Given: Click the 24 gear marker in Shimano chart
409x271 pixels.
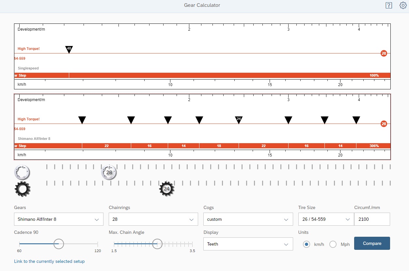Looking at the screenshot, I should (239, 120).
